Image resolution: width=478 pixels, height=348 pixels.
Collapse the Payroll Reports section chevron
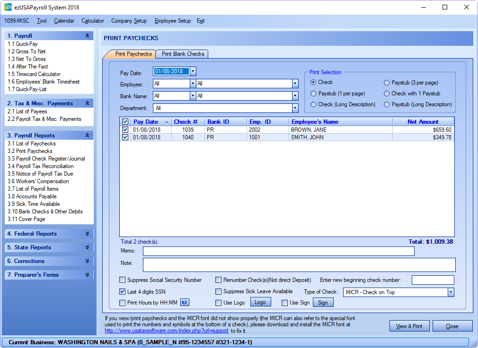pyautogui.click(x=87, y=136)
